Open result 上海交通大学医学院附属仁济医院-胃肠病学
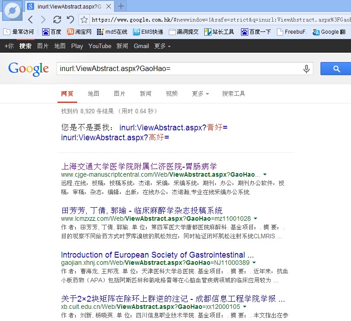This screenshot has width=351, height=321. pyautogui.click(x=139, y=166)
